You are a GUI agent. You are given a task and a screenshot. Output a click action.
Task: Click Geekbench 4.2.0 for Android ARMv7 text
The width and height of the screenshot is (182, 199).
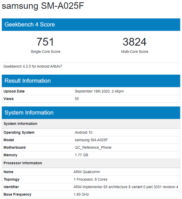tap(33, 66)
